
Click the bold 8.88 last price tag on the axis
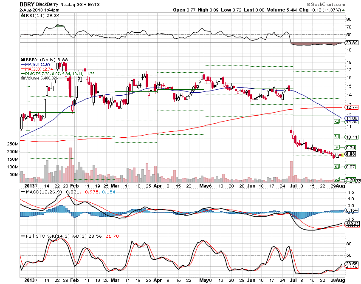351,154
